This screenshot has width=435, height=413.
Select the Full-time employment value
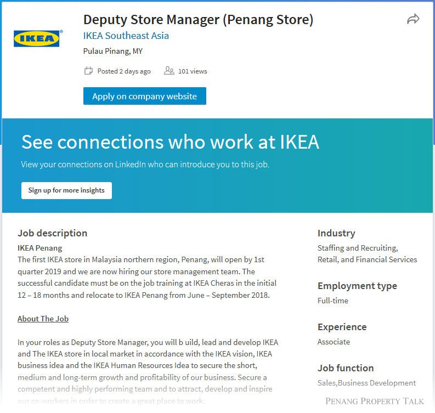point(332,301)
